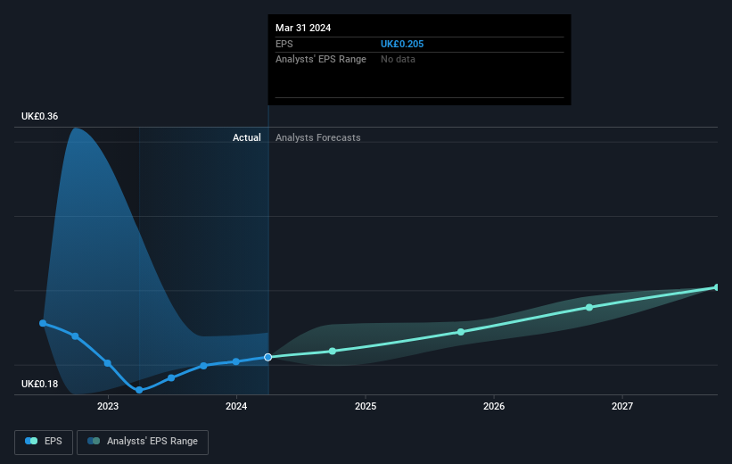Screen dimensions: 732x464
Task: Click the No data text in tooltip
Action: click(398, 60)
